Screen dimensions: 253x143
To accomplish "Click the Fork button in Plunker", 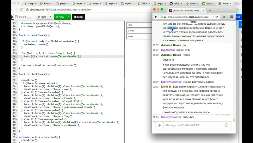I will tap(41, 17).
